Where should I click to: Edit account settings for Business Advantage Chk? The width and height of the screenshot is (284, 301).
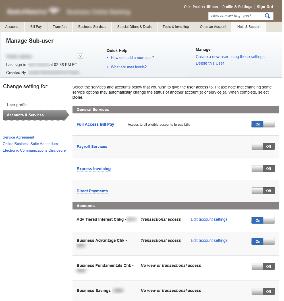click(x=209, y=240)
